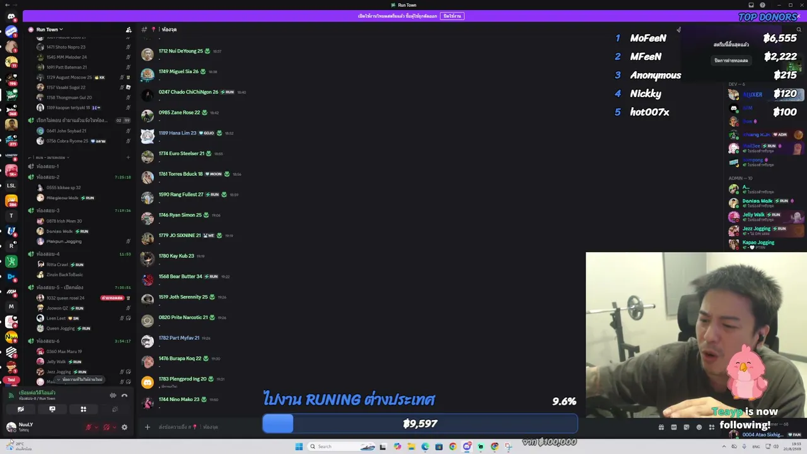Viewport: 807px width, 454px height.
Task: Select voice user 1729 August Moscow 25
Action: point(83,78)
